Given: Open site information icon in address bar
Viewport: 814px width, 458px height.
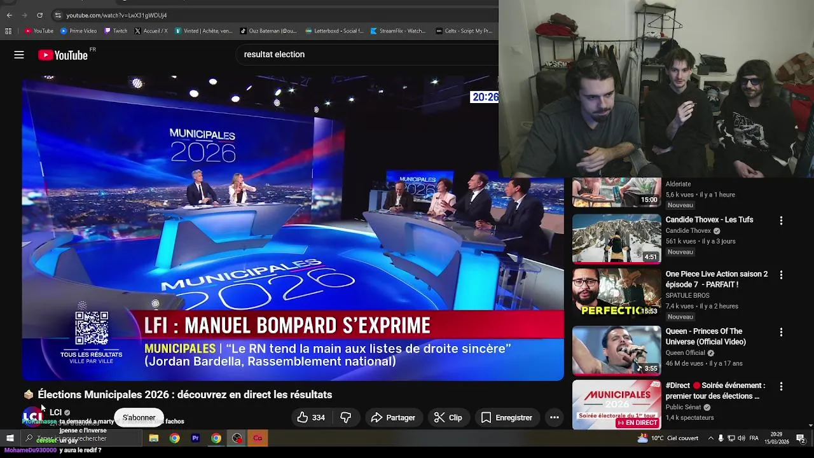Looking at the screenshot, I should [58, 15].
